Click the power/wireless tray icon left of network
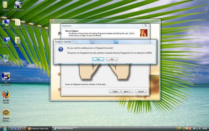 [194, 128]
